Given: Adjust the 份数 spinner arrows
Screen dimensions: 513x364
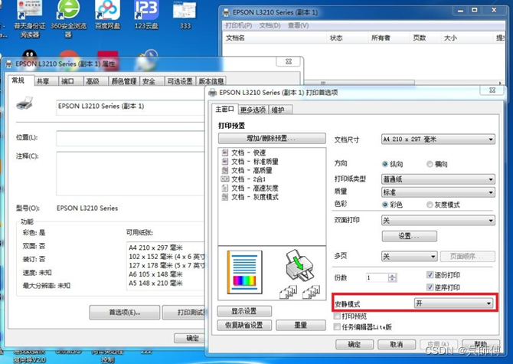Looking at the screenshot, I should 392,277.
